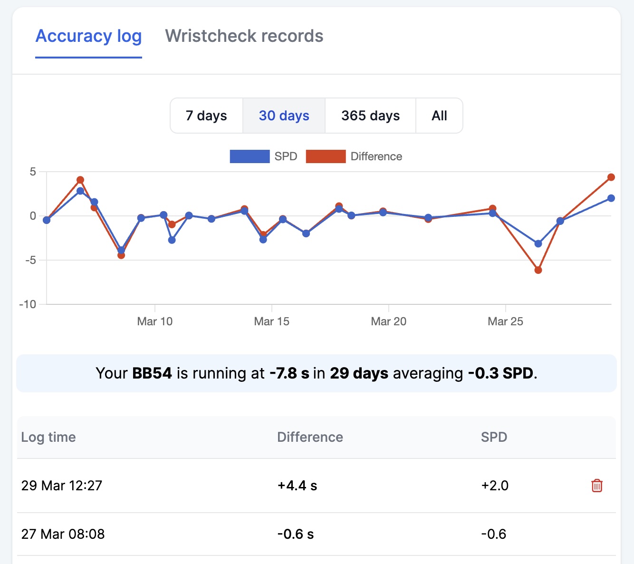
Task: Click the Difference column header
Action: coord(310,438)
